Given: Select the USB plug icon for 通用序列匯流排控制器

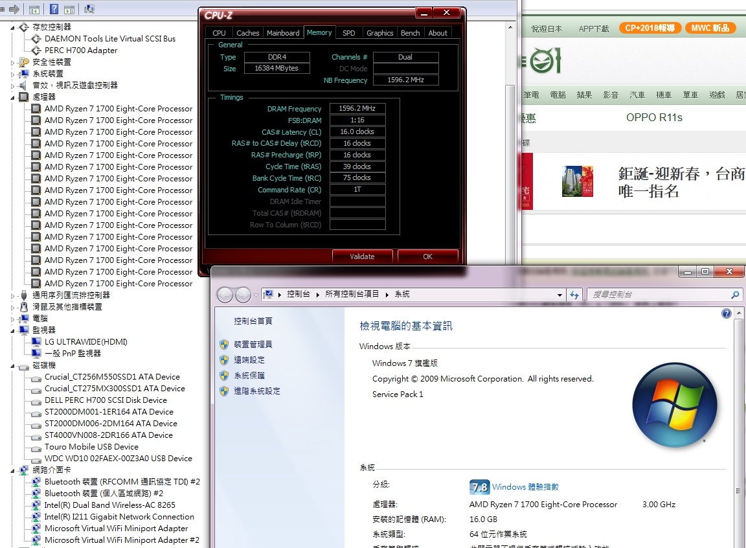Looking at the screenshot, I should [24, 295].
